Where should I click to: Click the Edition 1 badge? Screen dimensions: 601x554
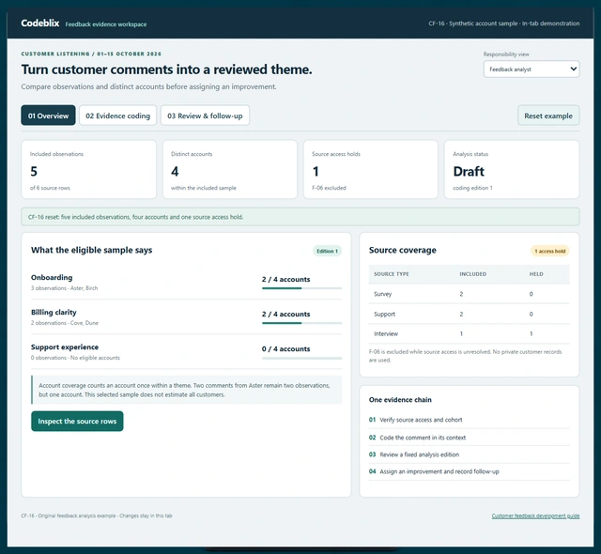(327, 251)
